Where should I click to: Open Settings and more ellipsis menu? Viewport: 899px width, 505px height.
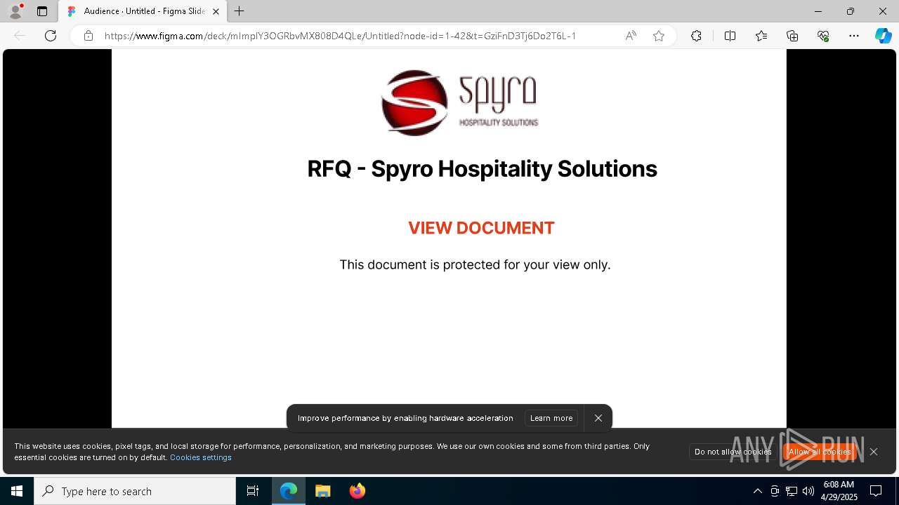[x=854, y=36]
